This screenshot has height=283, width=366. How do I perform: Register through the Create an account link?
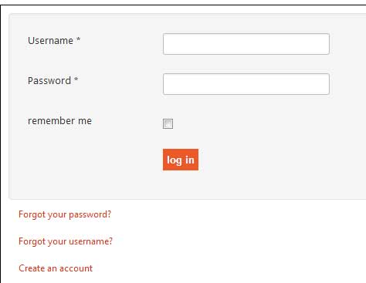pyautogui.click(x=56, y=268)
